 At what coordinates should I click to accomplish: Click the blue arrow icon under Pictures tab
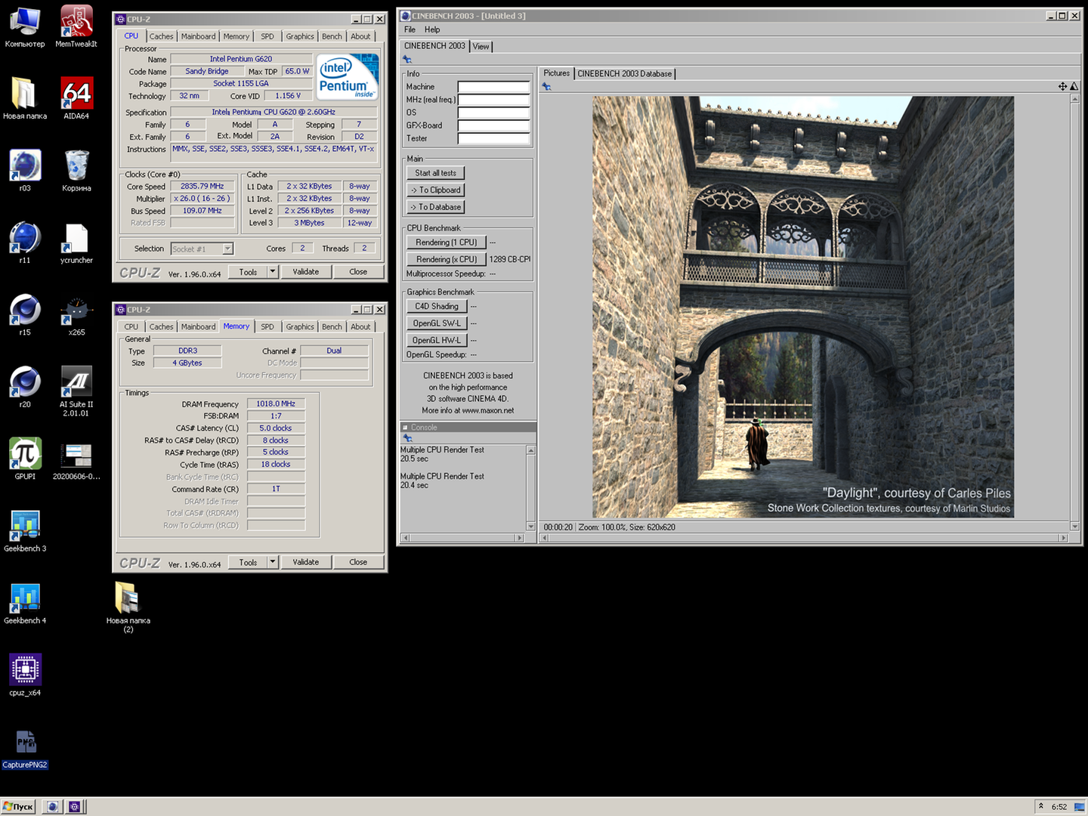point(547,87)
